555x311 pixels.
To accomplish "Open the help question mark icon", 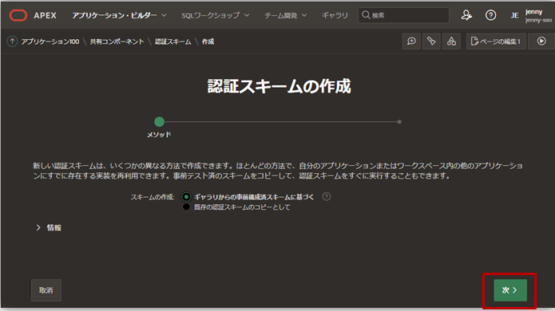I will 490,15.
